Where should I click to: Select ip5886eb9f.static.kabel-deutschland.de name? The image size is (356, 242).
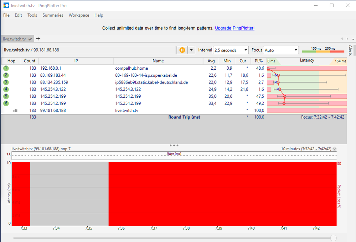click(151, 82)
